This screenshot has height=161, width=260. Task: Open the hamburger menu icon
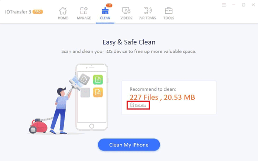pos(224,5)
